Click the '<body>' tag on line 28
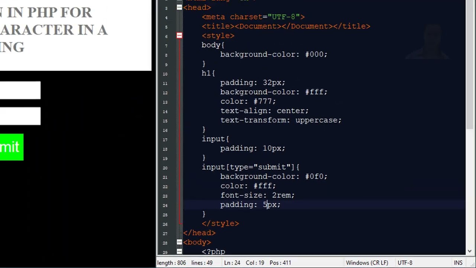 point(197,242)
